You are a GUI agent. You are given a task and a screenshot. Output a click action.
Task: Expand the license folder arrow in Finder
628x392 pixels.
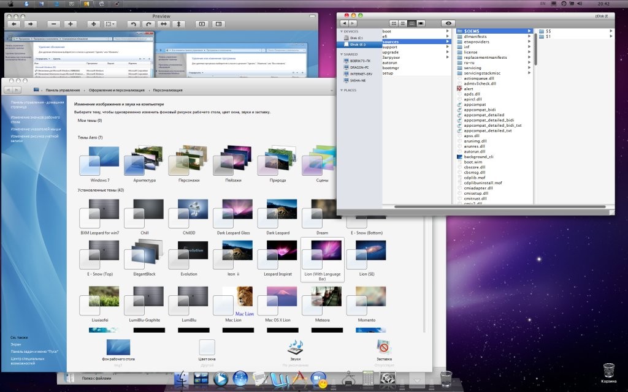[529, 52]
